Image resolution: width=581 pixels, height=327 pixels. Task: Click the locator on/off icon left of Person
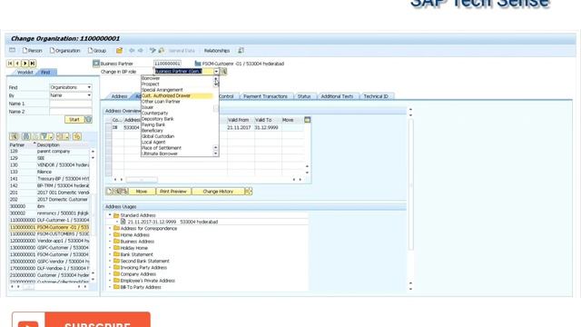point(12,50)
